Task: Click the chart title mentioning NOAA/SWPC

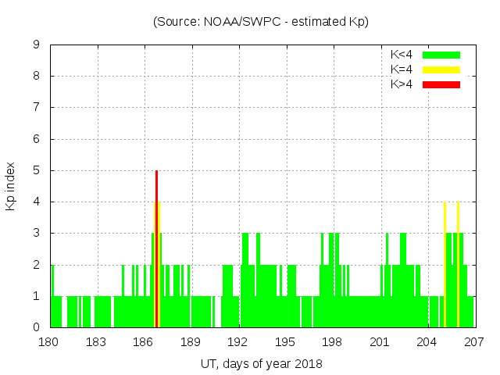Action: click(260, 21)
